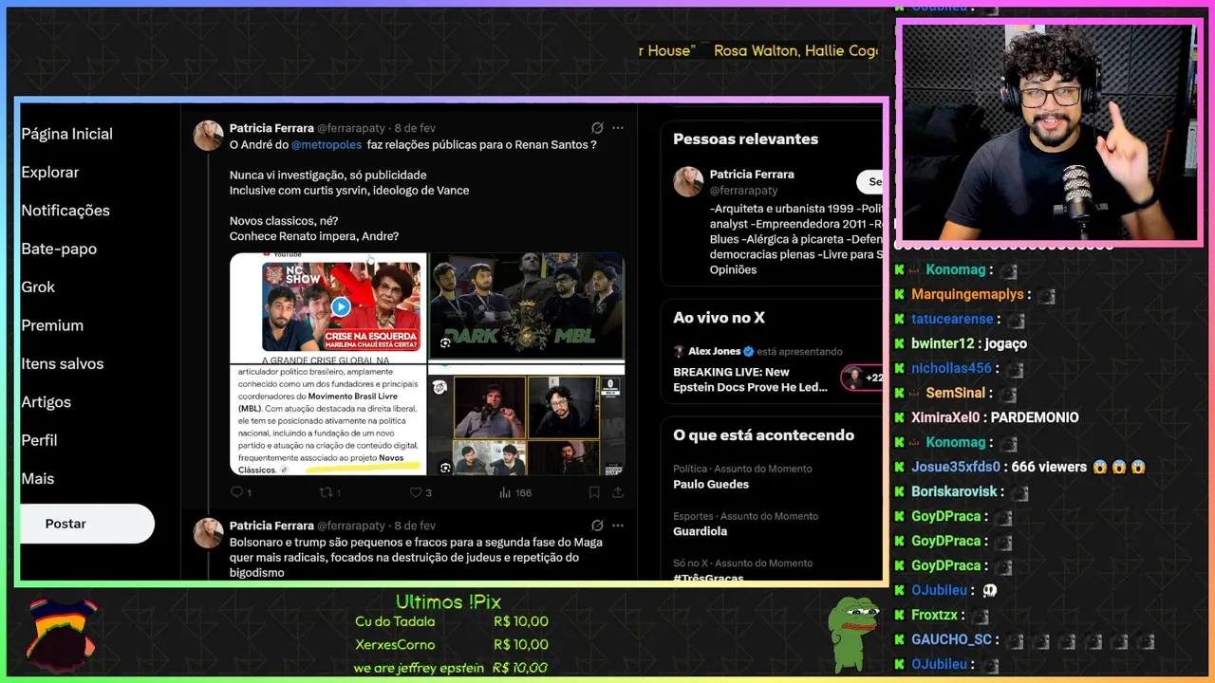Click chat message 'bwinter12 : jogaço'

click(x=969, y=344)
